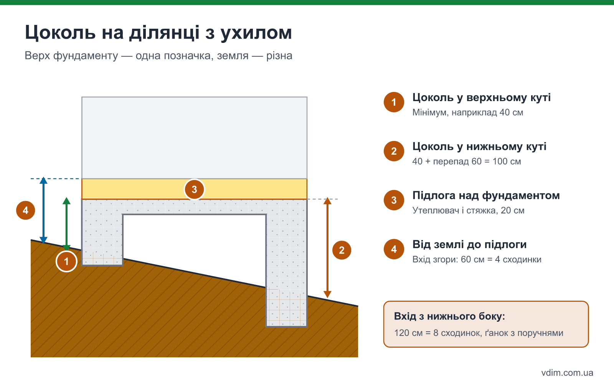Click the green vertical double-headed arrow
Screen dimensions: 614x388
(66, 224)
